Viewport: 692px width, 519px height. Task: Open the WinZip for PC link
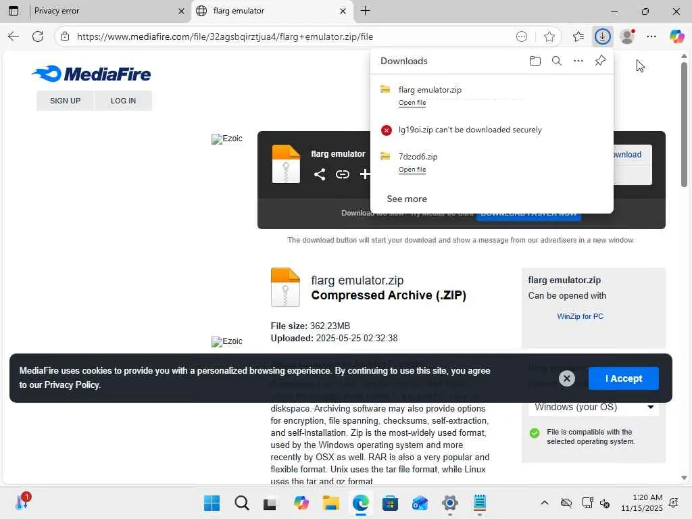coord(580,316)
